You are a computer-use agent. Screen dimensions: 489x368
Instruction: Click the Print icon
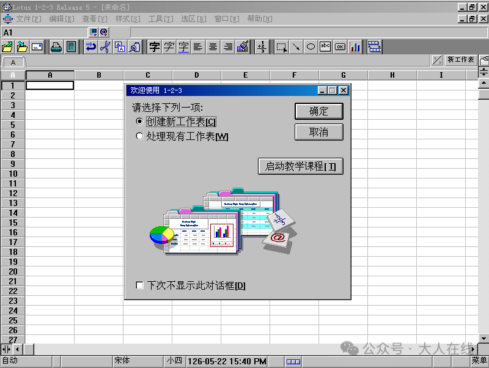[x=56, y=47]
